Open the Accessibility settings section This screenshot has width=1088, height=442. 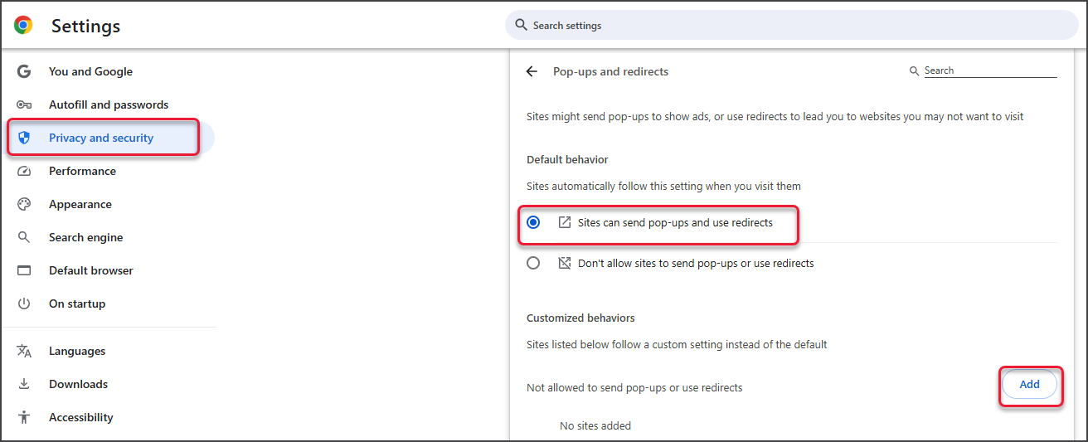tap(80, 418)
